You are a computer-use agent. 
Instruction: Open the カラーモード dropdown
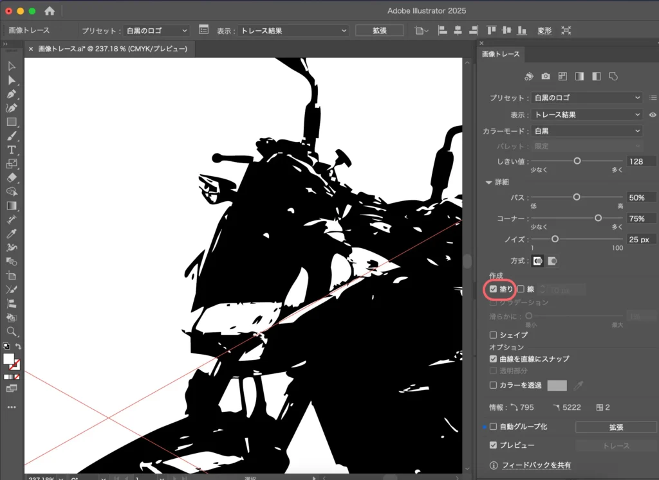tap(588, 131)
